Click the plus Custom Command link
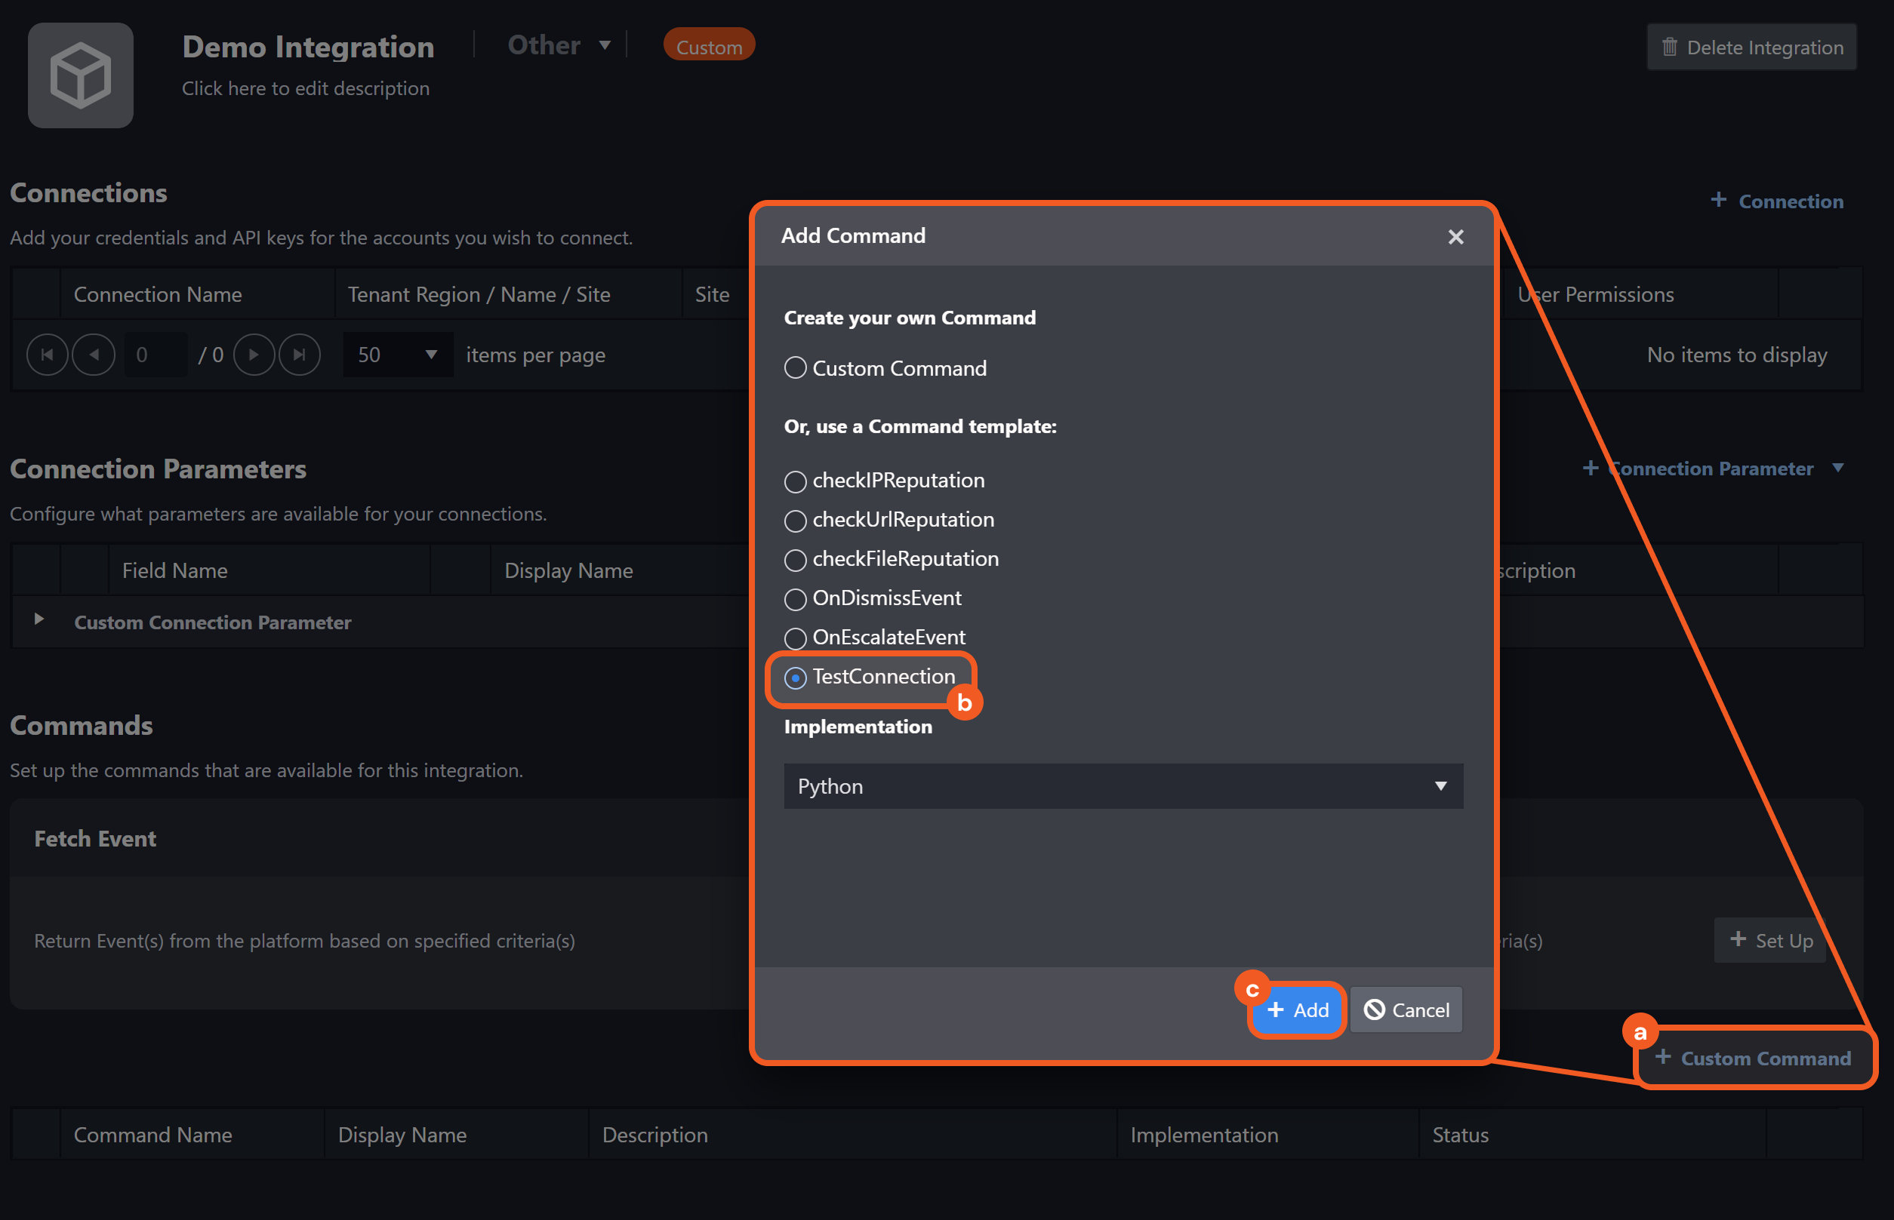Viewport: 1894px width, 1220px height. point(1754,1058)
